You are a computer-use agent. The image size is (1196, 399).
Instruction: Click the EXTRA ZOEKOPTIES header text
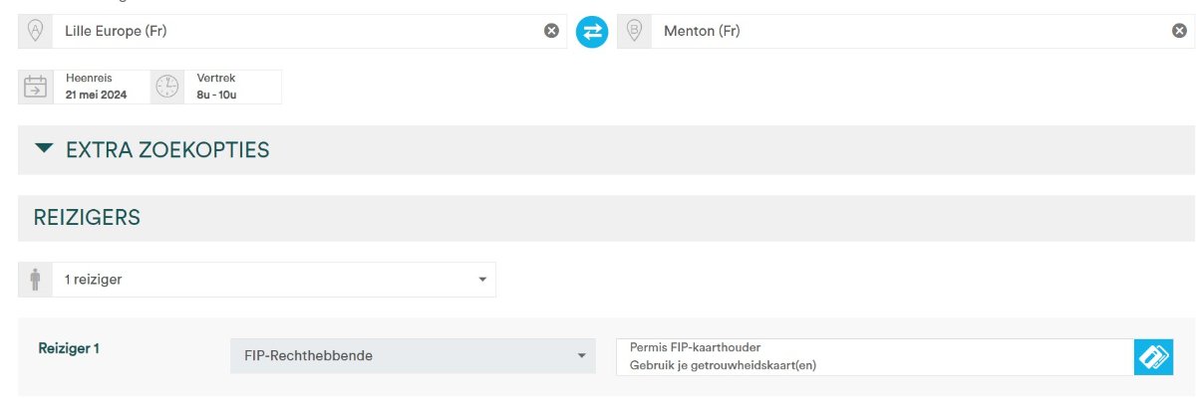[167, 150]
